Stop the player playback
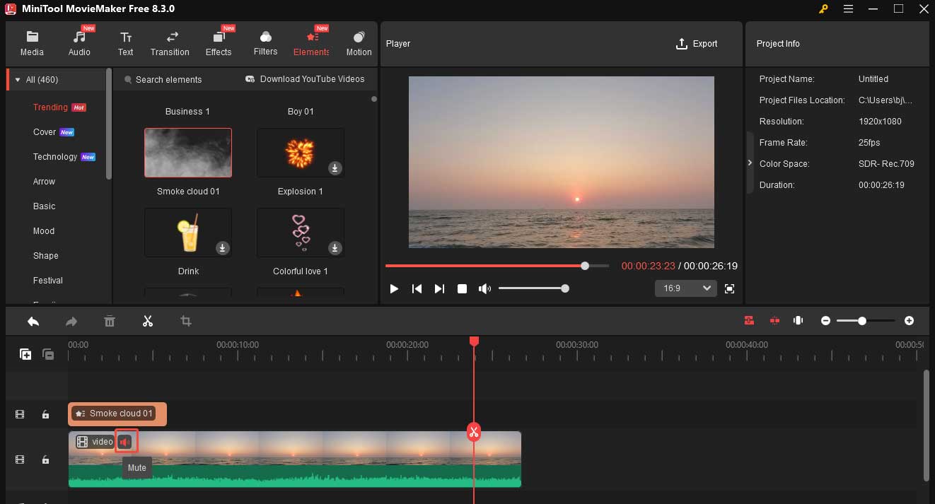Screen dimensions: 935x504 tap(462, 288)
